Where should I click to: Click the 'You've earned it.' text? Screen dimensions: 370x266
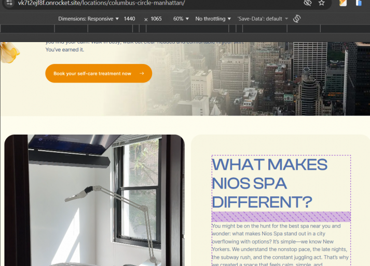65,49
